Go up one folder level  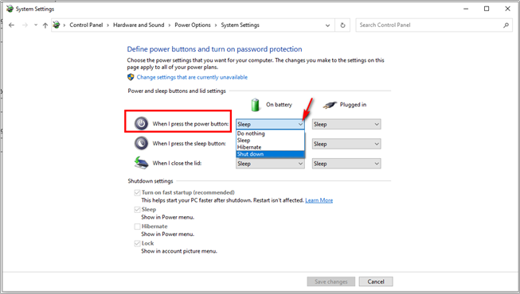[x=45, y=25]
